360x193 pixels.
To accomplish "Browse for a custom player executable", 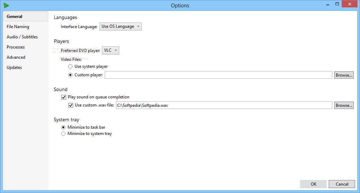I will [x=344, y=75].
